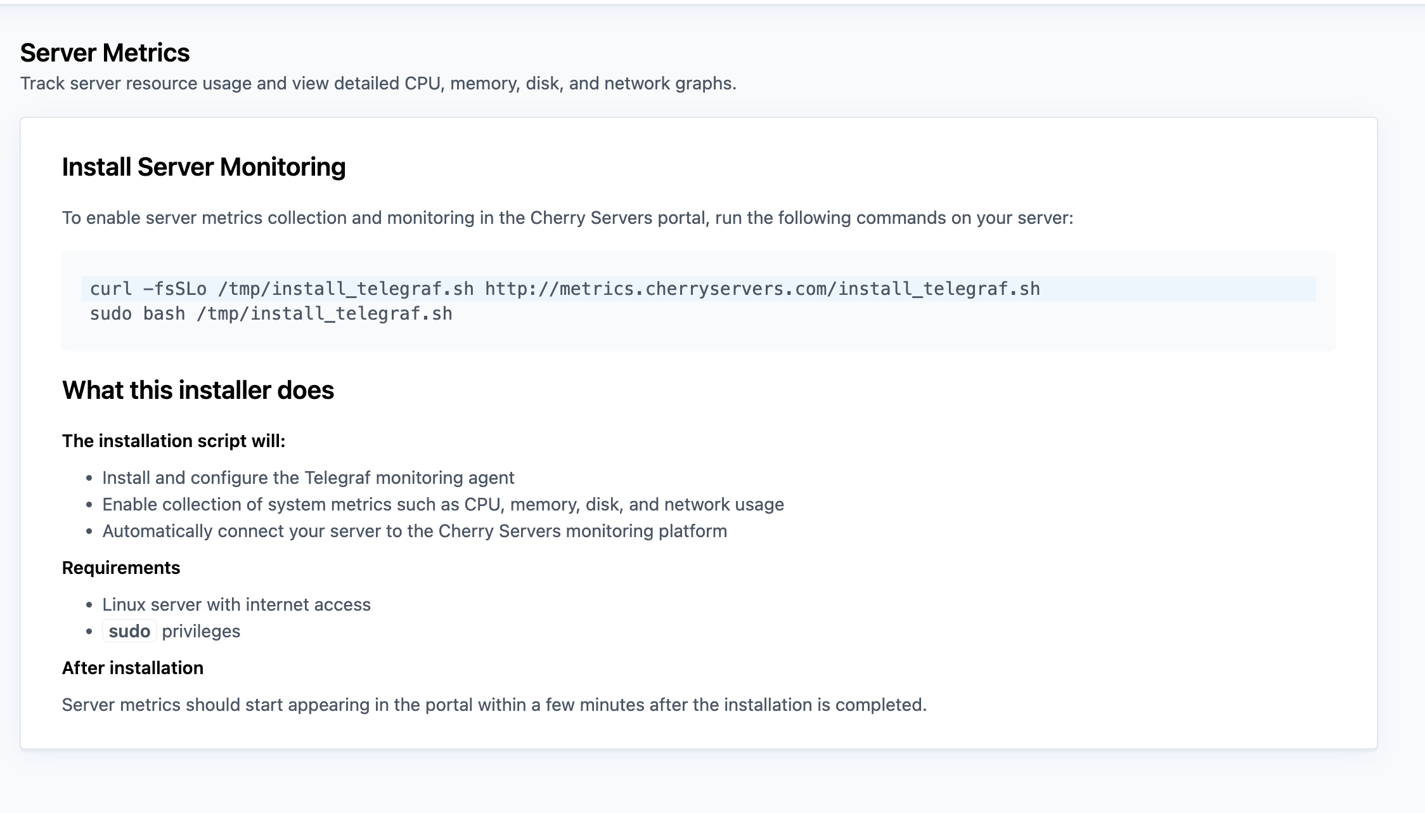Click the 'After installation' subheading
The height and width of the screenshot is (813, 1425).
[132, 668]
